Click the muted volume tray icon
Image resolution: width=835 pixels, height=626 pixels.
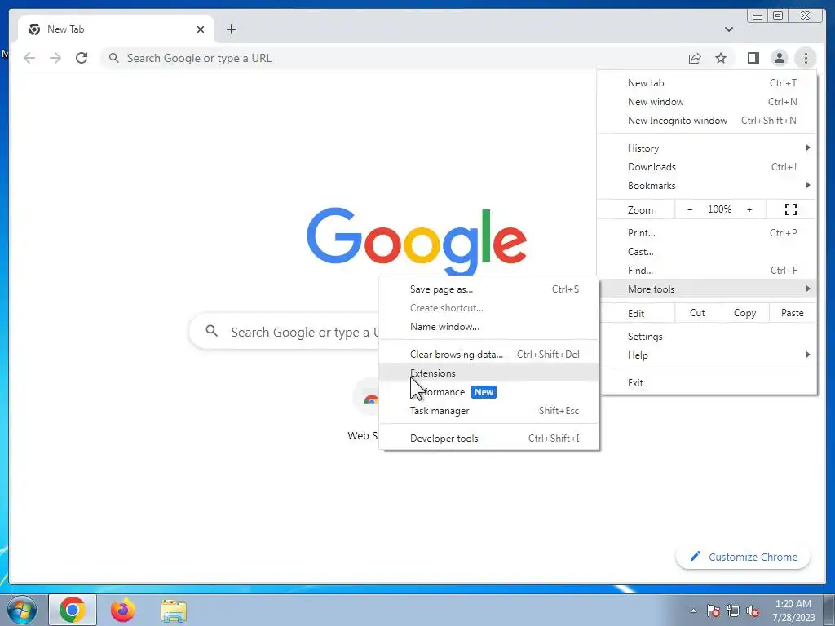753,611
